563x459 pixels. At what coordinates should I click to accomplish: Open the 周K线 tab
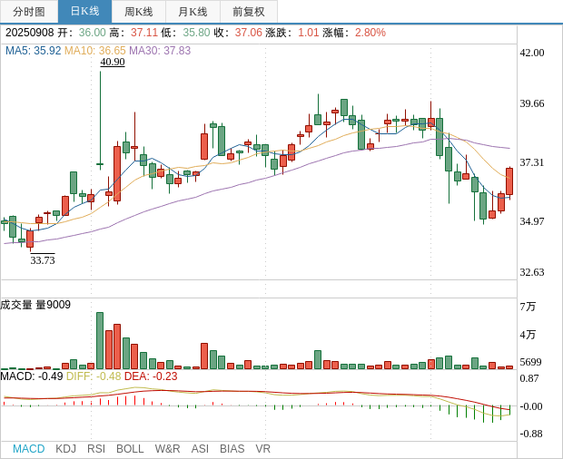point(139,12)
